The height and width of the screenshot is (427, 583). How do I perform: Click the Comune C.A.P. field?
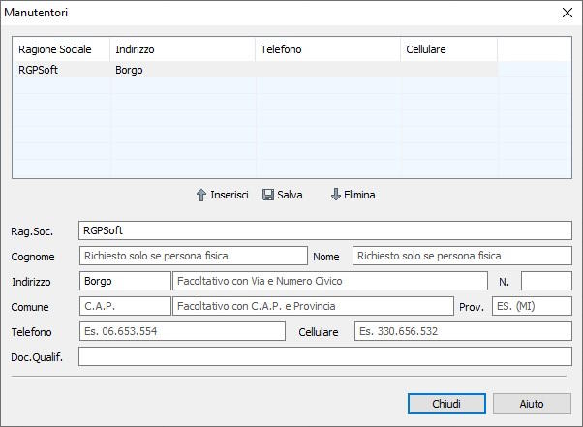tap(124, 306)
